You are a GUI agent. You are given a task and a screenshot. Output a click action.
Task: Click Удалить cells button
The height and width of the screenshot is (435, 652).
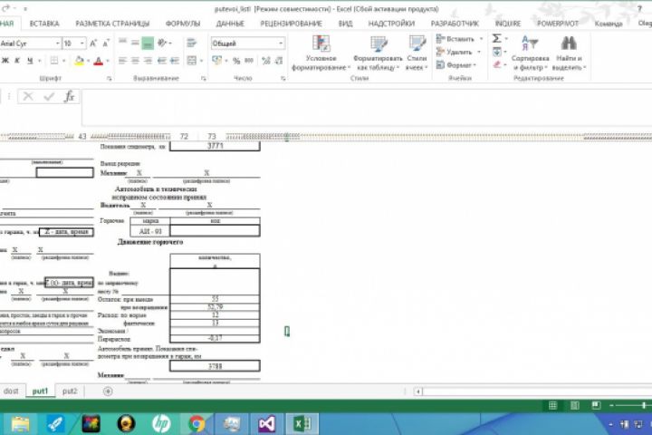[455, 52]
